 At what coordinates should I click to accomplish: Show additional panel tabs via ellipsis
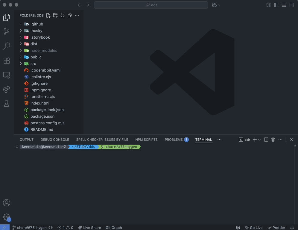tap(220, 140)
